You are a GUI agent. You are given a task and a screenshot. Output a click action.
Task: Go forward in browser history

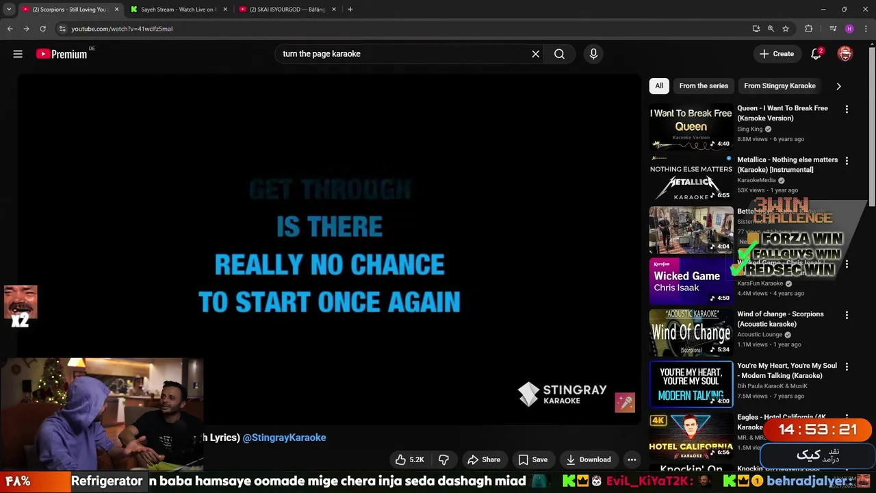point(26,29)
